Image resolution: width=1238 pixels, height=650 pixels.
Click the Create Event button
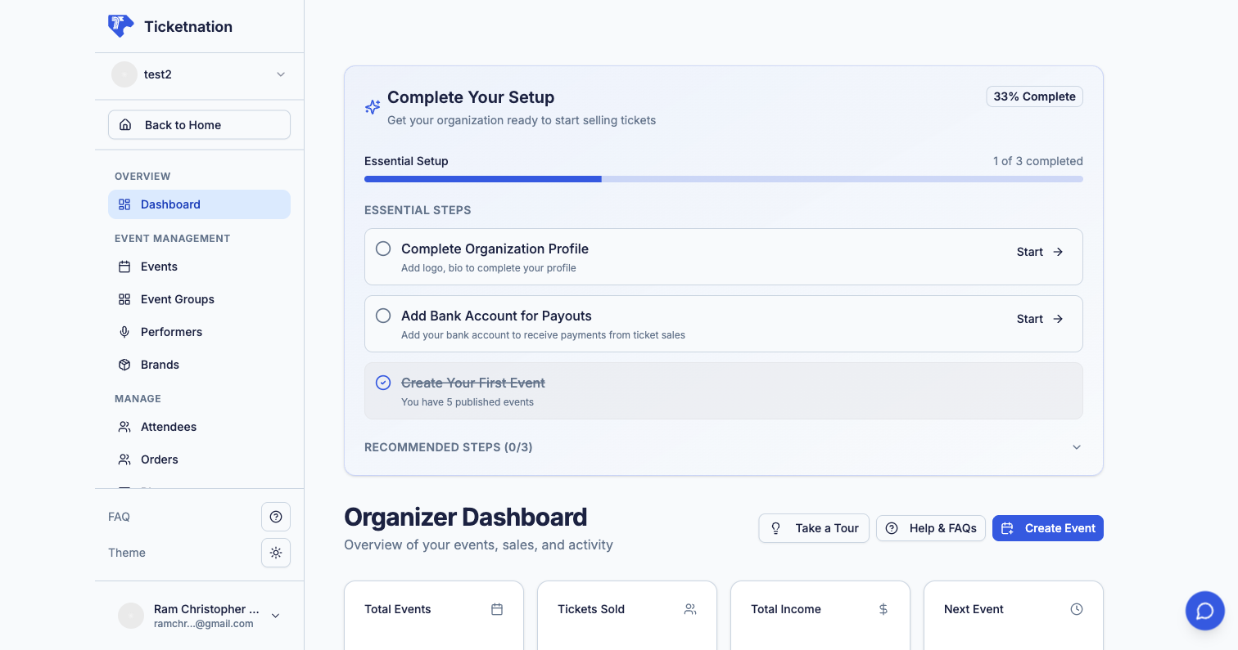point(1048,528)
